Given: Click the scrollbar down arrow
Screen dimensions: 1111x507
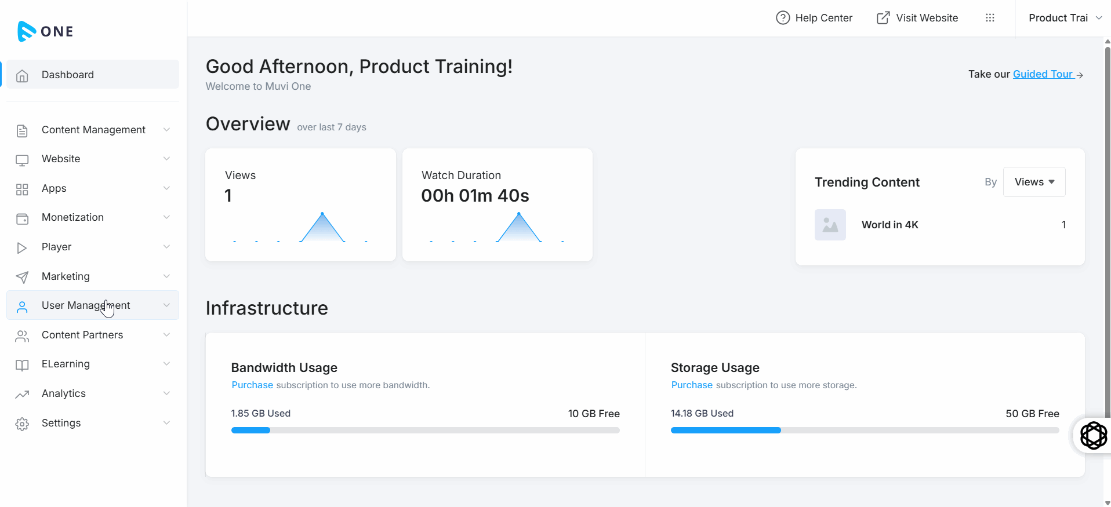Looking at the screenshot, I should [x=1108, y=503].
